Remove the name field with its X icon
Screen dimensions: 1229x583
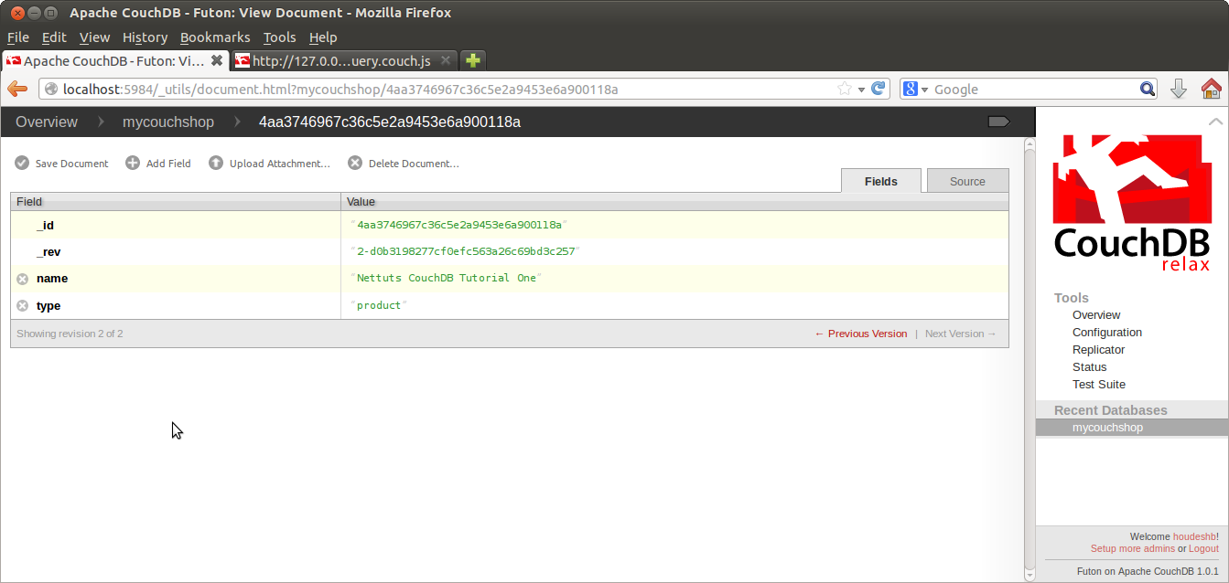pos(23,279)
